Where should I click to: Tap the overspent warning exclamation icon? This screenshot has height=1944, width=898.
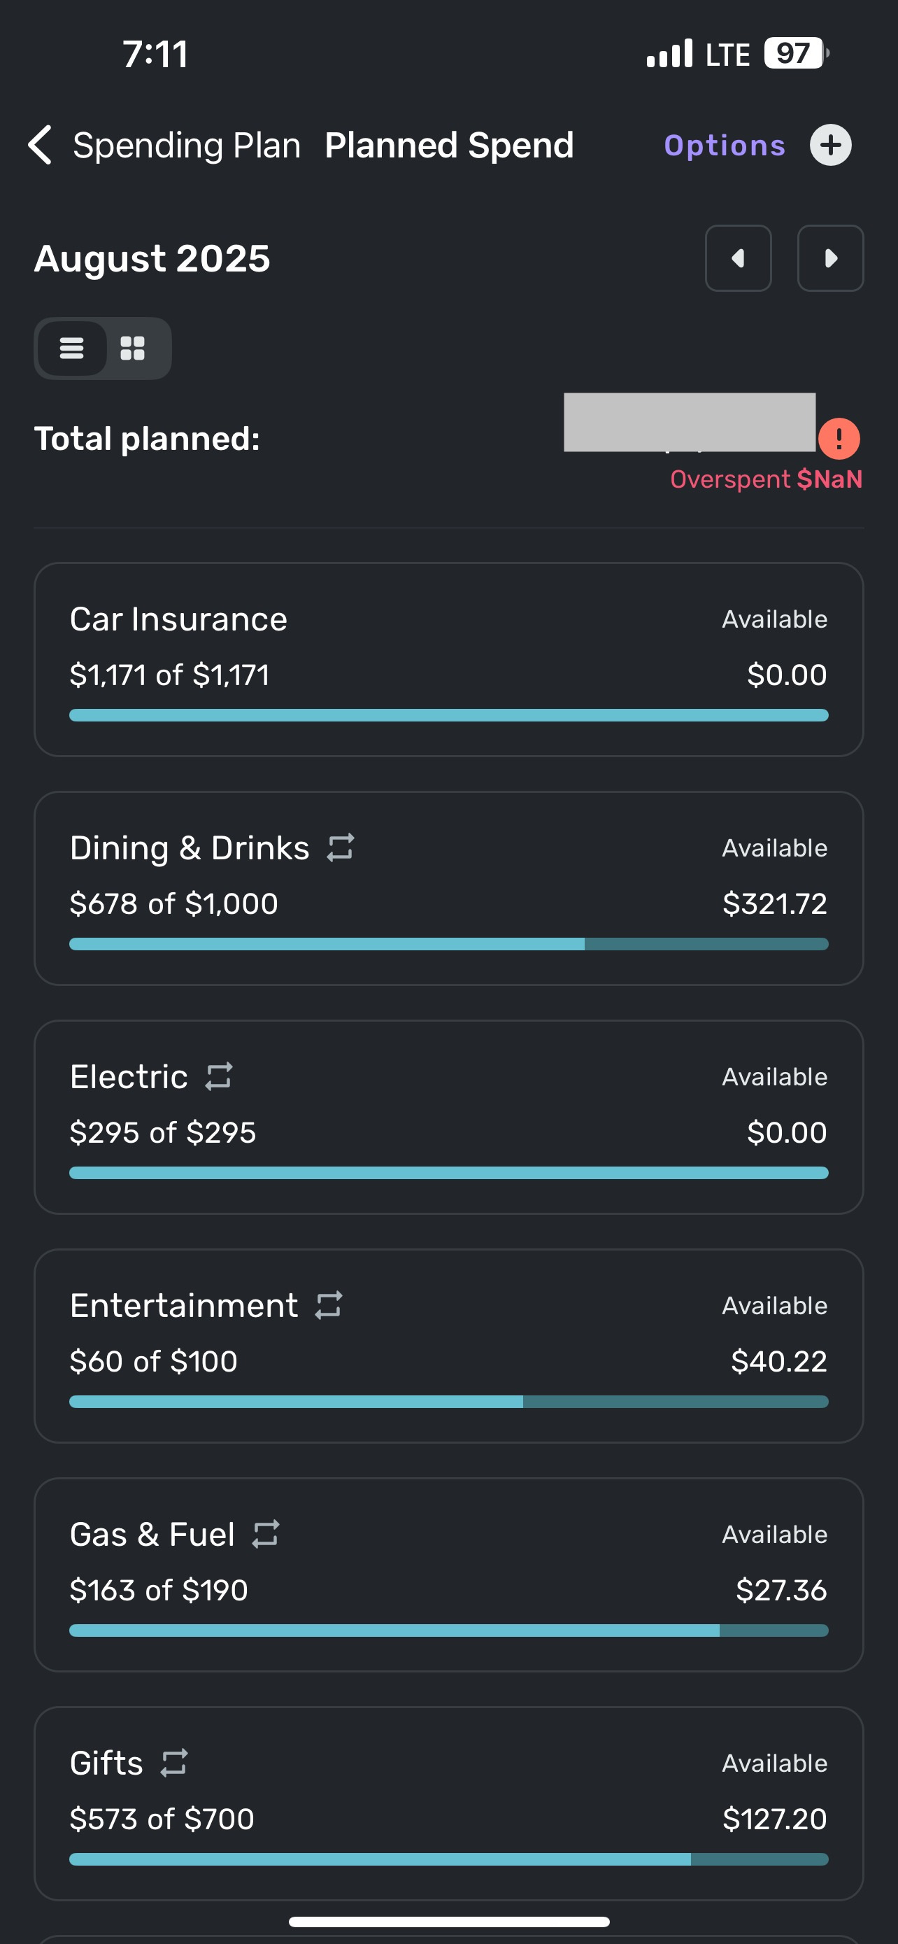coord(839,439)
